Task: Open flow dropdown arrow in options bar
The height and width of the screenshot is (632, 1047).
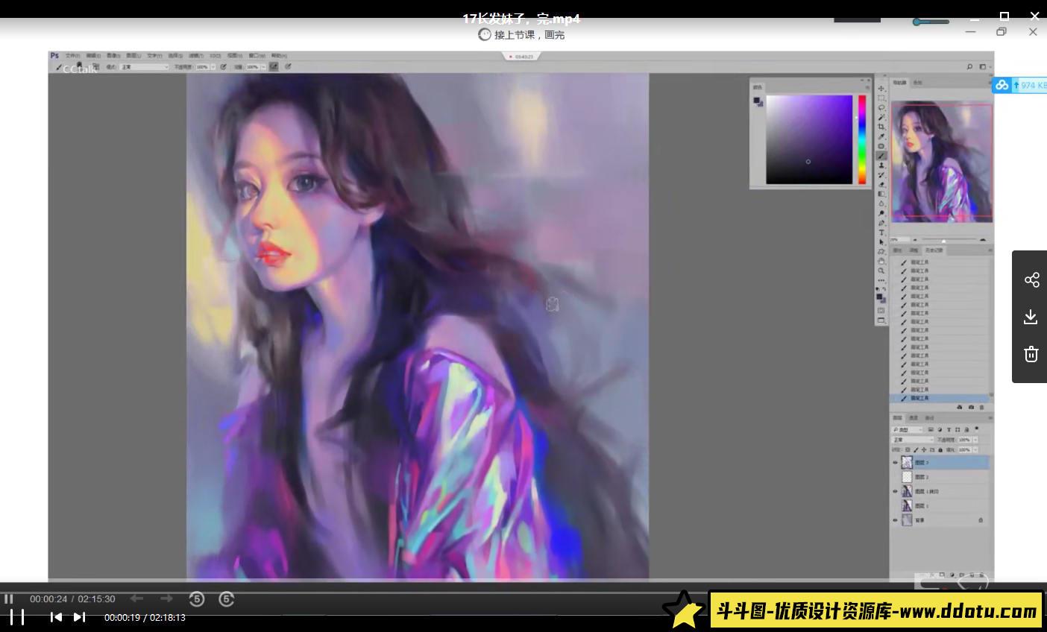Action: (x=263, y=67)
